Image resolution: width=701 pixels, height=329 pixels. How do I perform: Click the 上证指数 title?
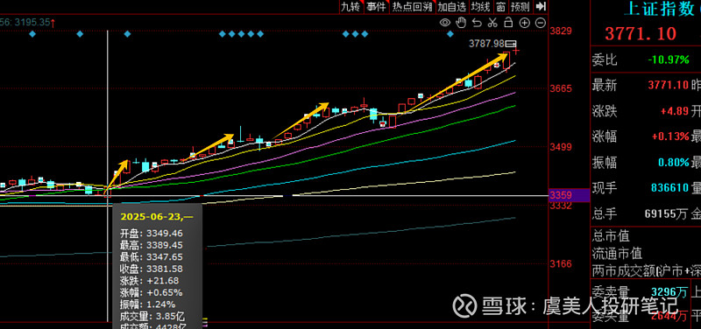(659, 9)
